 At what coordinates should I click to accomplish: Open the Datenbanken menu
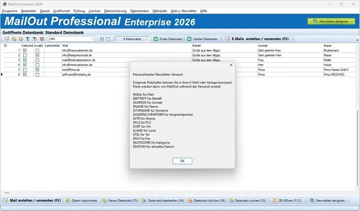[140, 11]
